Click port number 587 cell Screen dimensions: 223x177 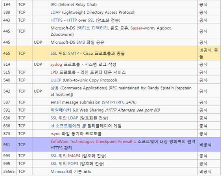pyautogui.click(x=9, y=102)
